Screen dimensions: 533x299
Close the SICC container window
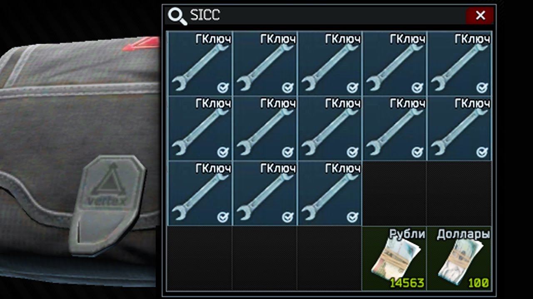point(480,16)
